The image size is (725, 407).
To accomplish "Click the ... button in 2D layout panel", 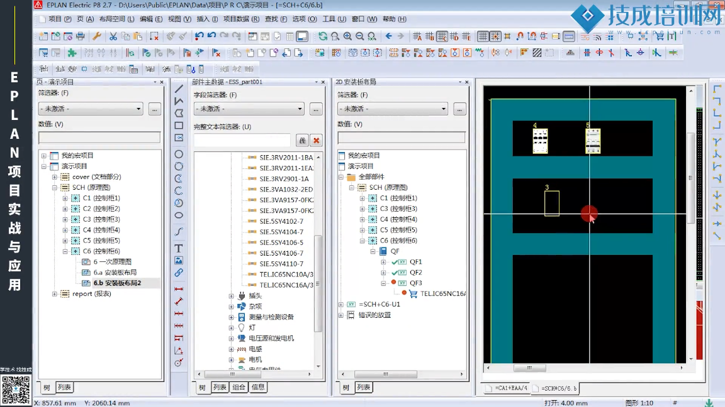I will (x=459, y=109).
